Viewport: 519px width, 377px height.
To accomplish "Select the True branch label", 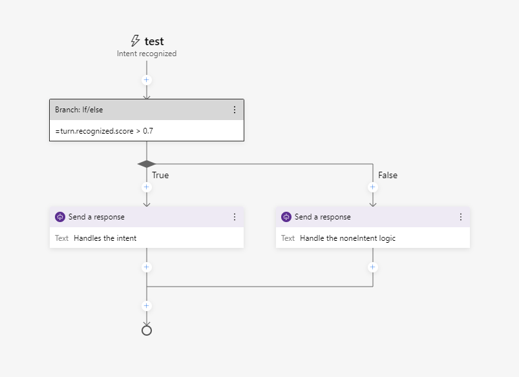I will 159,175.
